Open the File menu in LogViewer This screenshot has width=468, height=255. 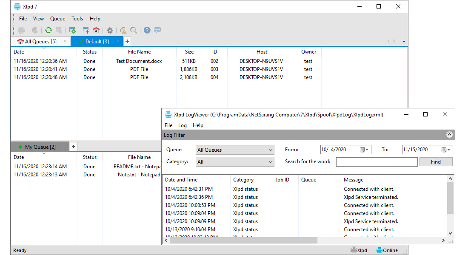pos(168,125)
